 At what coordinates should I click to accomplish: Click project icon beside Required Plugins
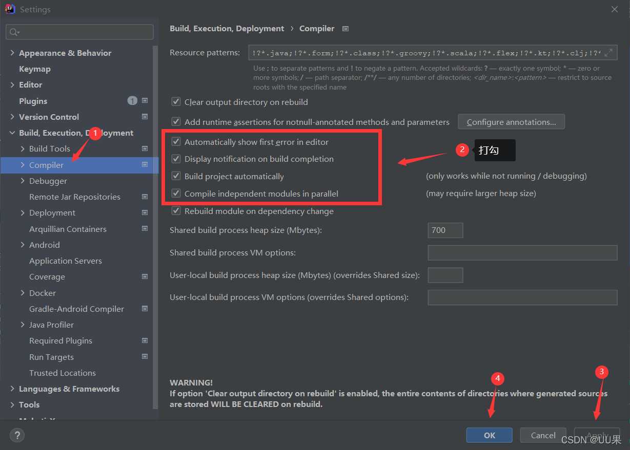tap(145, 340)
